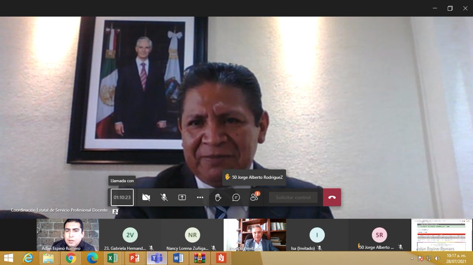Open the volume control in system tray
The width and height of the screenshot is (473, 265).
tap(438, 258)
